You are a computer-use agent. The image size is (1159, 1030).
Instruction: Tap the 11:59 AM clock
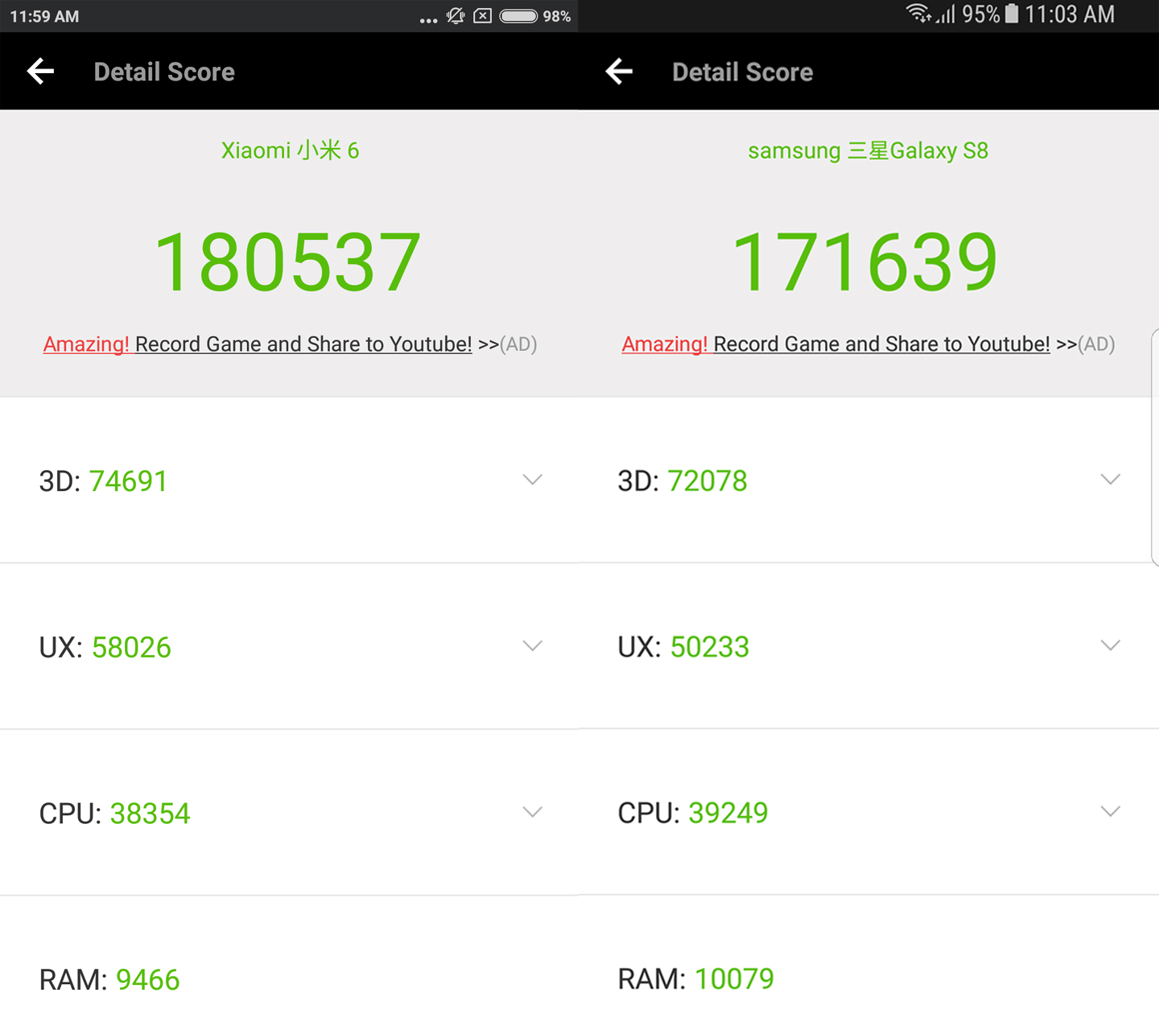[44, 16]
